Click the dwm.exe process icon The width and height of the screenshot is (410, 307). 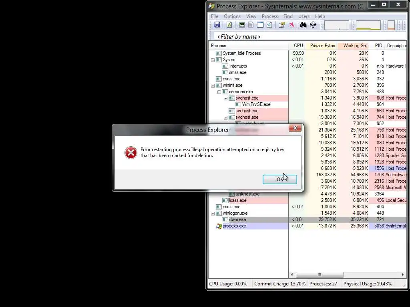225,219
